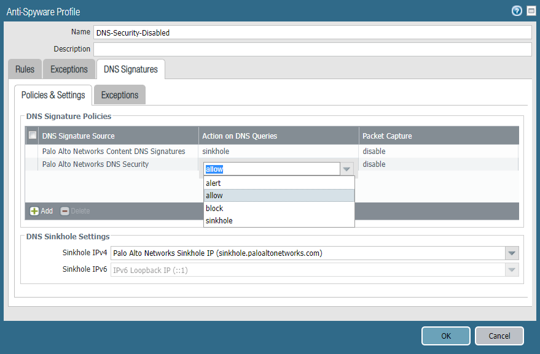Click the green Add plus icon
This screenshot has width=540, height=354.
click(x=34, y=211)
